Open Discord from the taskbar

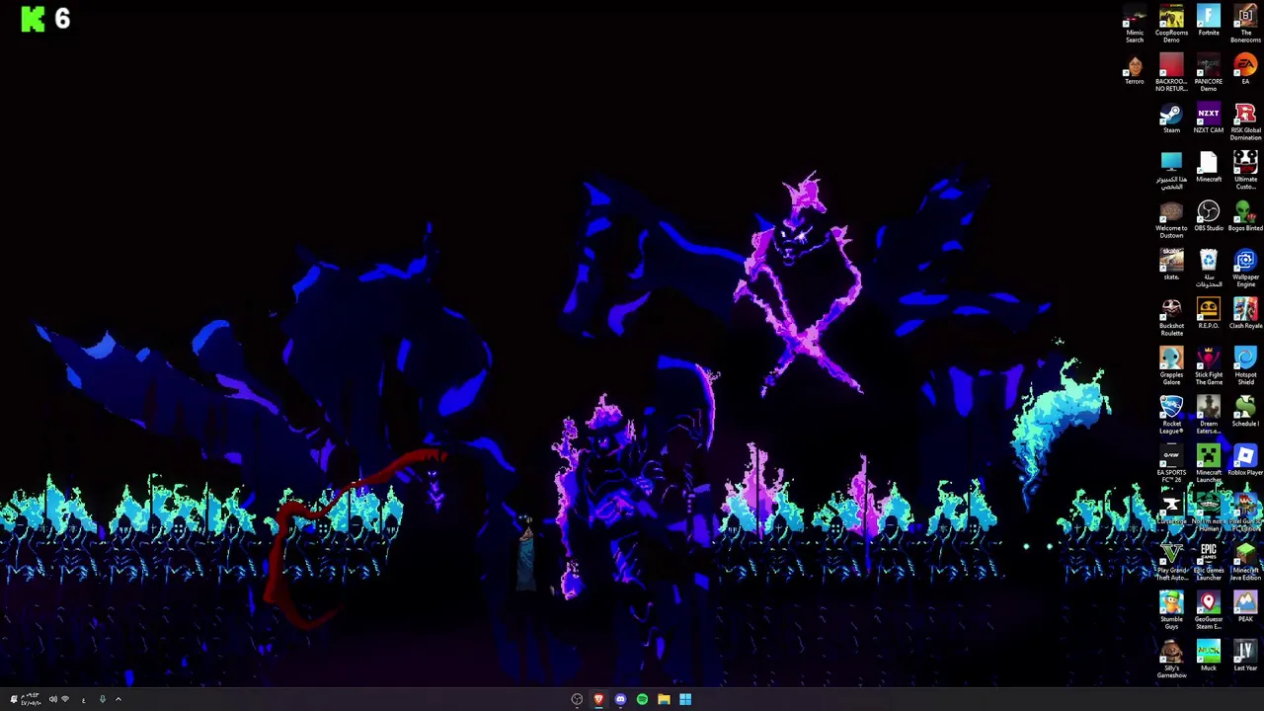620,699
